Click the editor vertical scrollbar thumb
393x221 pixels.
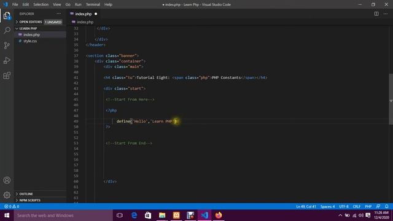(x=391, y=99)
